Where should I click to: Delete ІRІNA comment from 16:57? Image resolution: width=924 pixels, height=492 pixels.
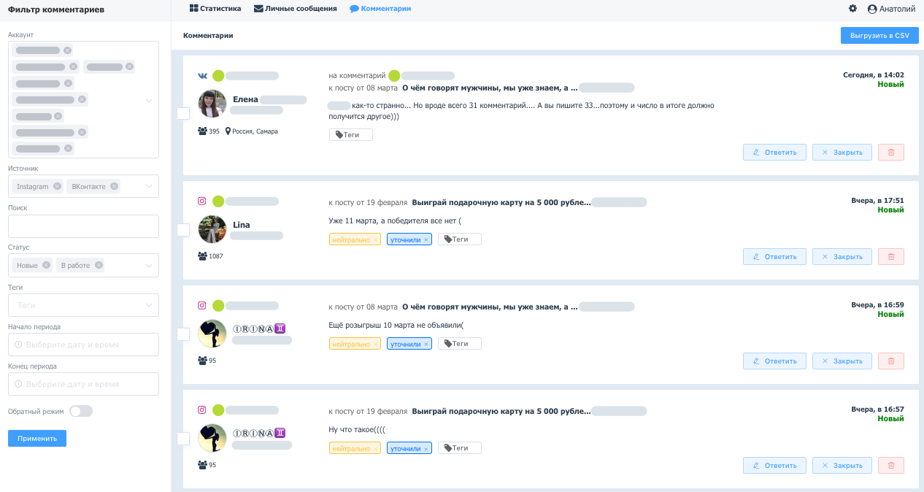coord(891,465)
